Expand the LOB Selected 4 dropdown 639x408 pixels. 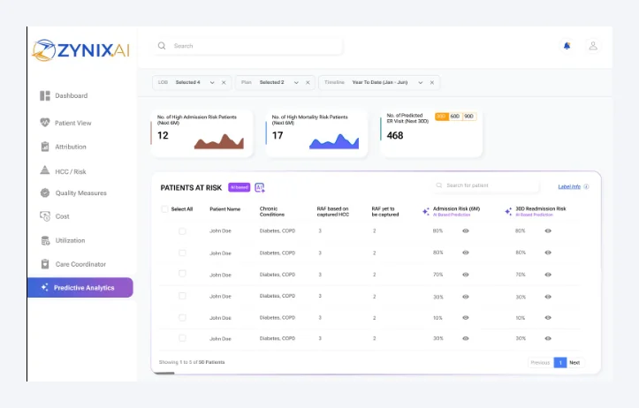(x=212, y=82)
